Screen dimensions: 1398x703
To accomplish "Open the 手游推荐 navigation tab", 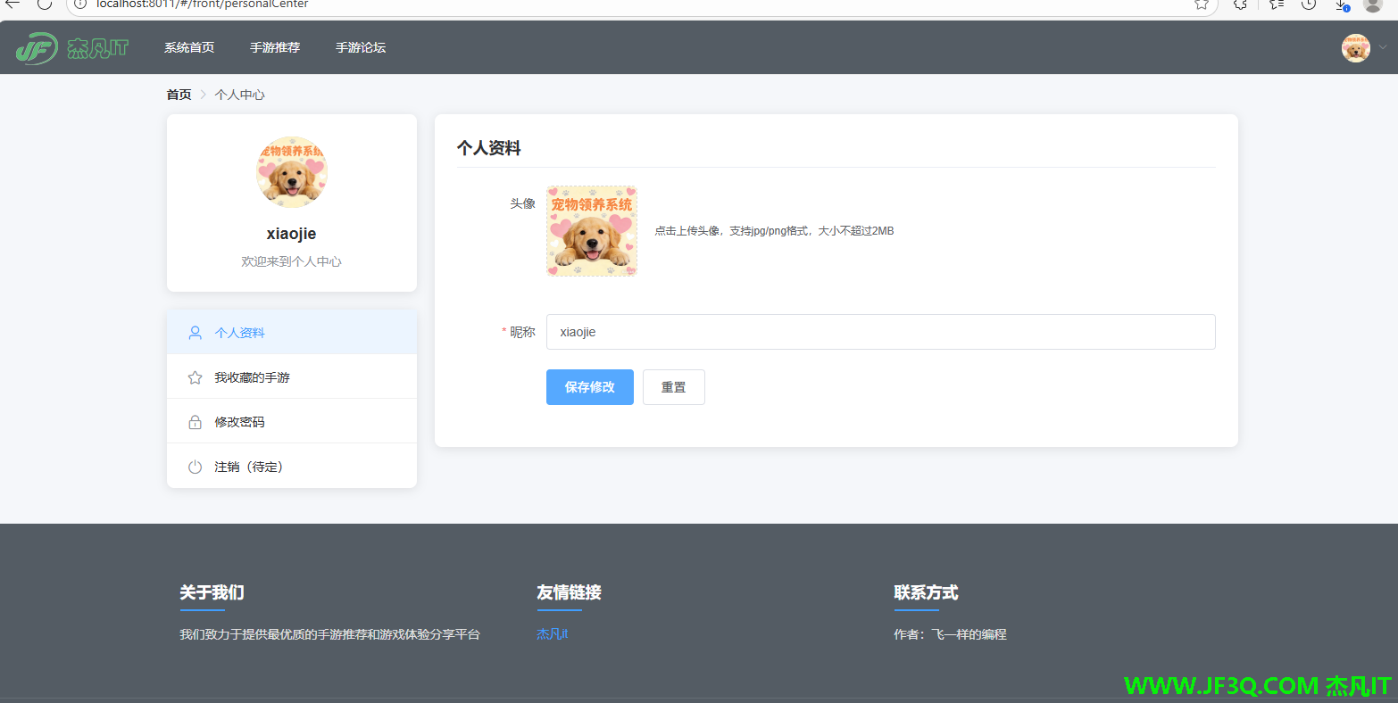I will tap(275, 47).
